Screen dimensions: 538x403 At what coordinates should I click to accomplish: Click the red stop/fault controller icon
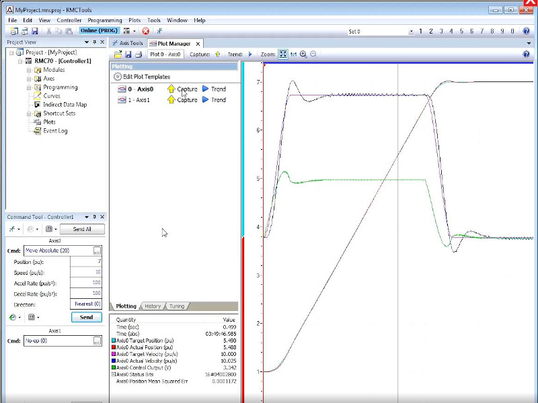[145, 31]
